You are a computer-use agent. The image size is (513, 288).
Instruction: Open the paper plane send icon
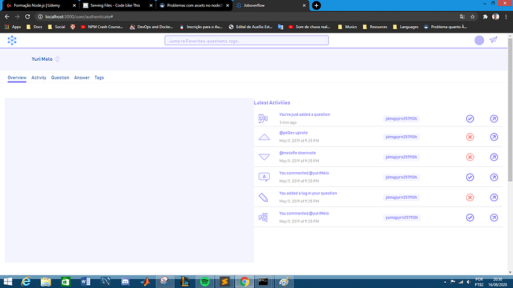coord(493,40)
